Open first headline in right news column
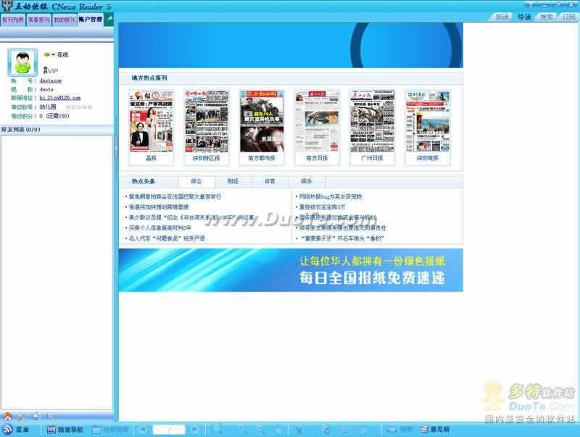This screenshot has height=437, width=580. tap(331, 196)
